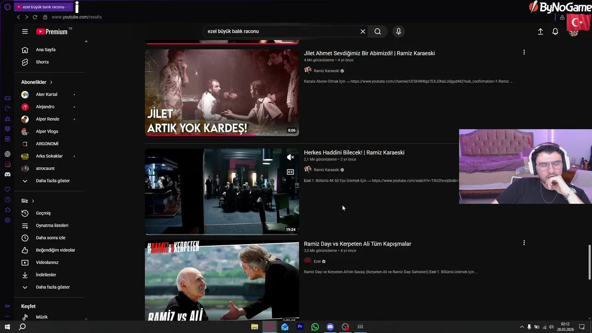Play the 'Jilet Artık Yok Kardeş' thumbnail
592x333 pixels.
pyautogui.click(x=222, y=92)
